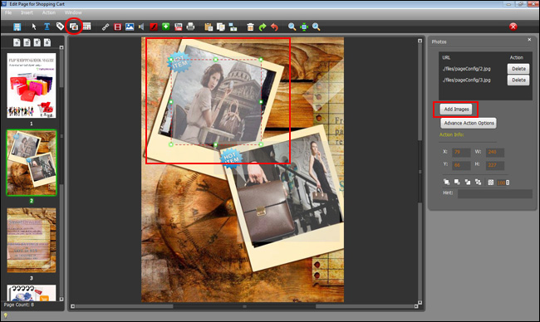Move page down in thumbnail panel

click(x=47, y=42)
